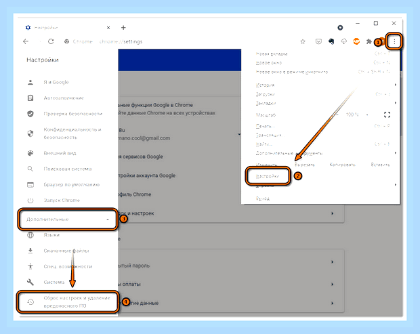
Task: Open Скачанные файлы settings section
Action: [67, 251]
